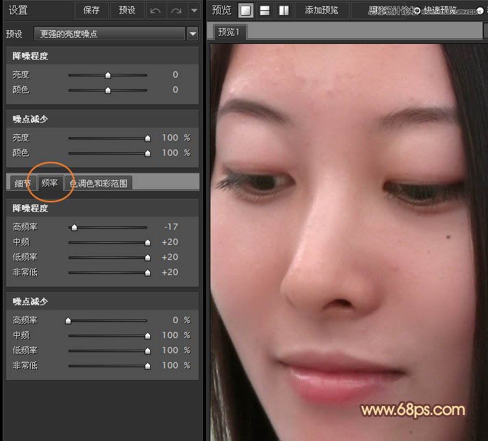The image size is (488, 441).
Task: Switch to the 频率 tab
Action: 50,183
